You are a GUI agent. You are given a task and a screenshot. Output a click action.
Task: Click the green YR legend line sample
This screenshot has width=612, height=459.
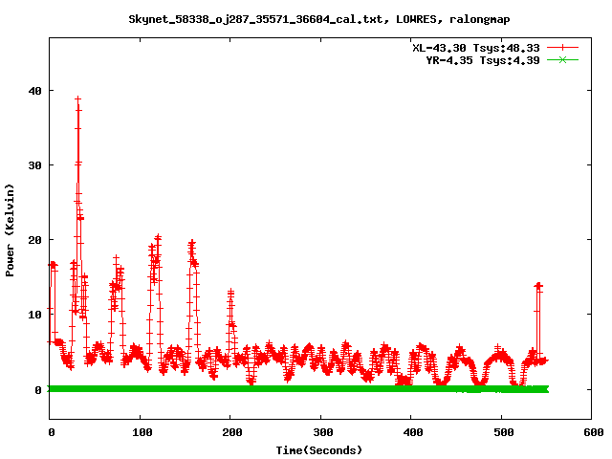coord(562,59)
